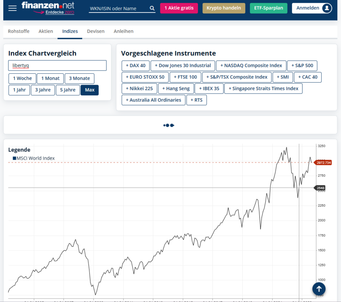The image size is (341, 302).
Task: Click the Vorgeschlagene Instrumente heading
Action: [168, 53]
